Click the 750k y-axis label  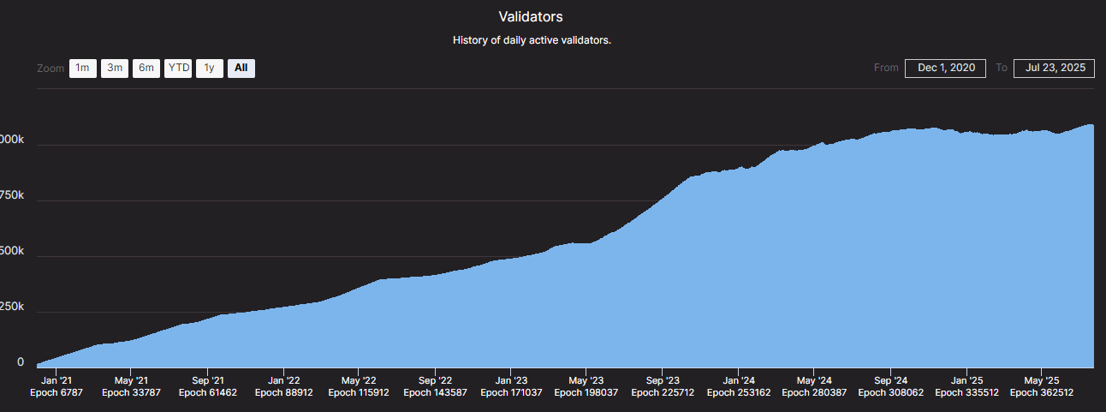[12, 195]
